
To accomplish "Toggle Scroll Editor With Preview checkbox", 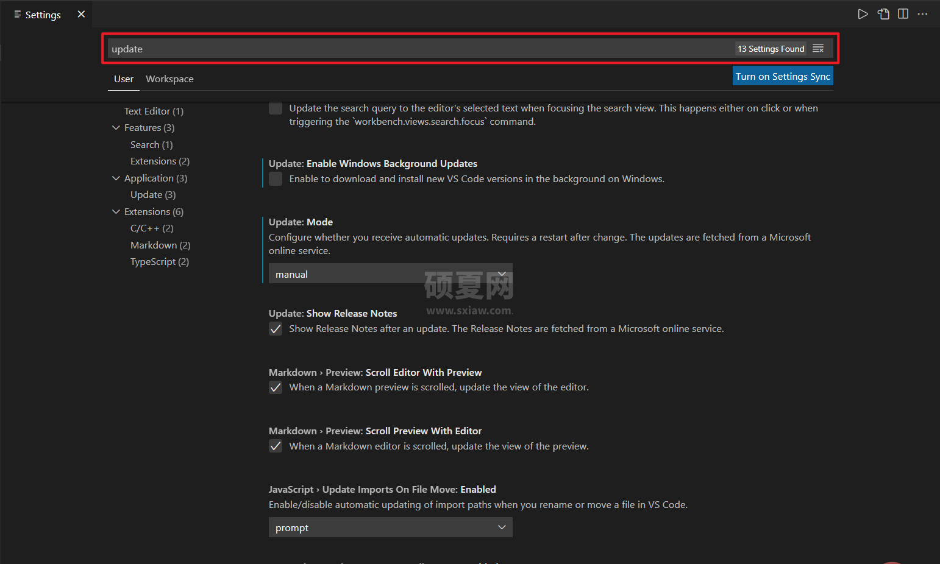I will [x=276, y=387].
